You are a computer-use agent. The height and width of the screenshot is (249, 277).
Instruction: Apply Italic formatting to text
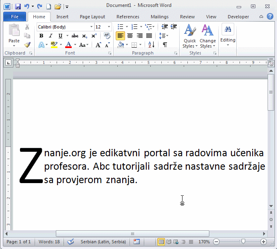click(51, 36)
